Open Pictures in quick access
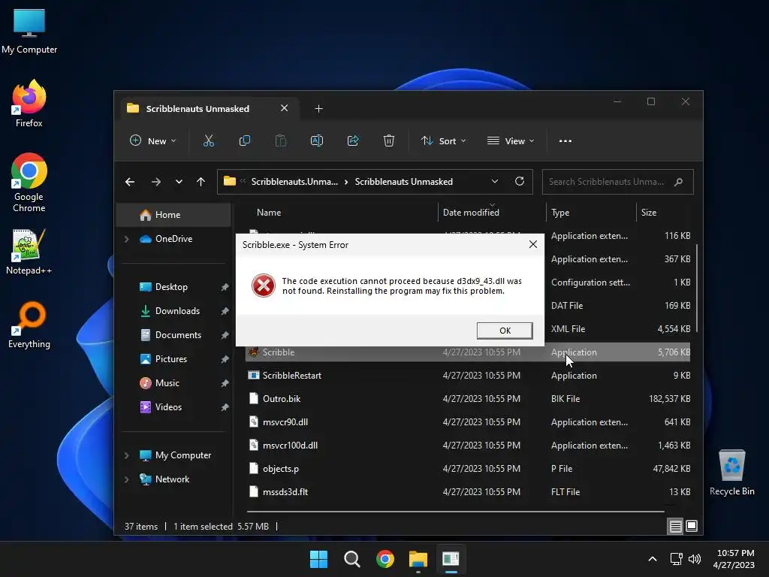Image resolution: width=769 pixels, height=577 pixels. pyautogui.click(x=164, y=359)
